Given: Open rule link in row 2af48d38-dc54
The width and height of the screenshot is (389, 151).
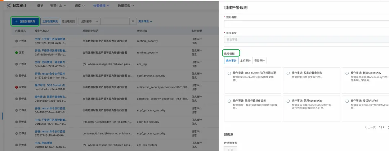Looking at the screenshot, I should pos(51,51).
